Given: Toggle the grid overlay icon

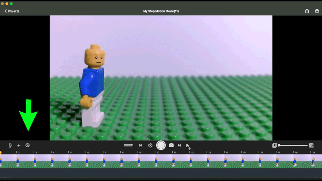Looking at the screenshot, I should pyautogui.click(x=311, y=145).
